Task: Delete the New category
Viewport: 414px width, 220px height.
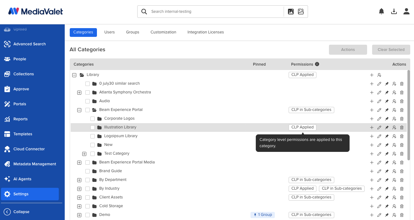Action: click(x=402, y=145)
